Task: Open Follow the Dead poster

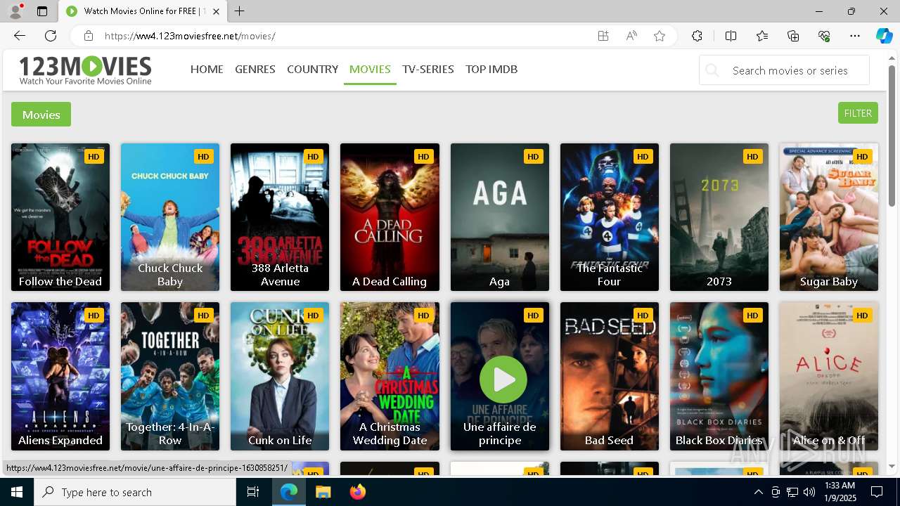Action: click(60, 217)
